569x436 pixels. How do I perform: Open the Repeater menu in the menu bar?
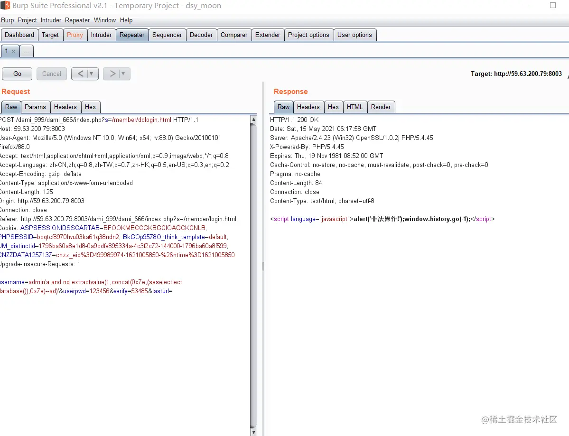pos(77,20)
